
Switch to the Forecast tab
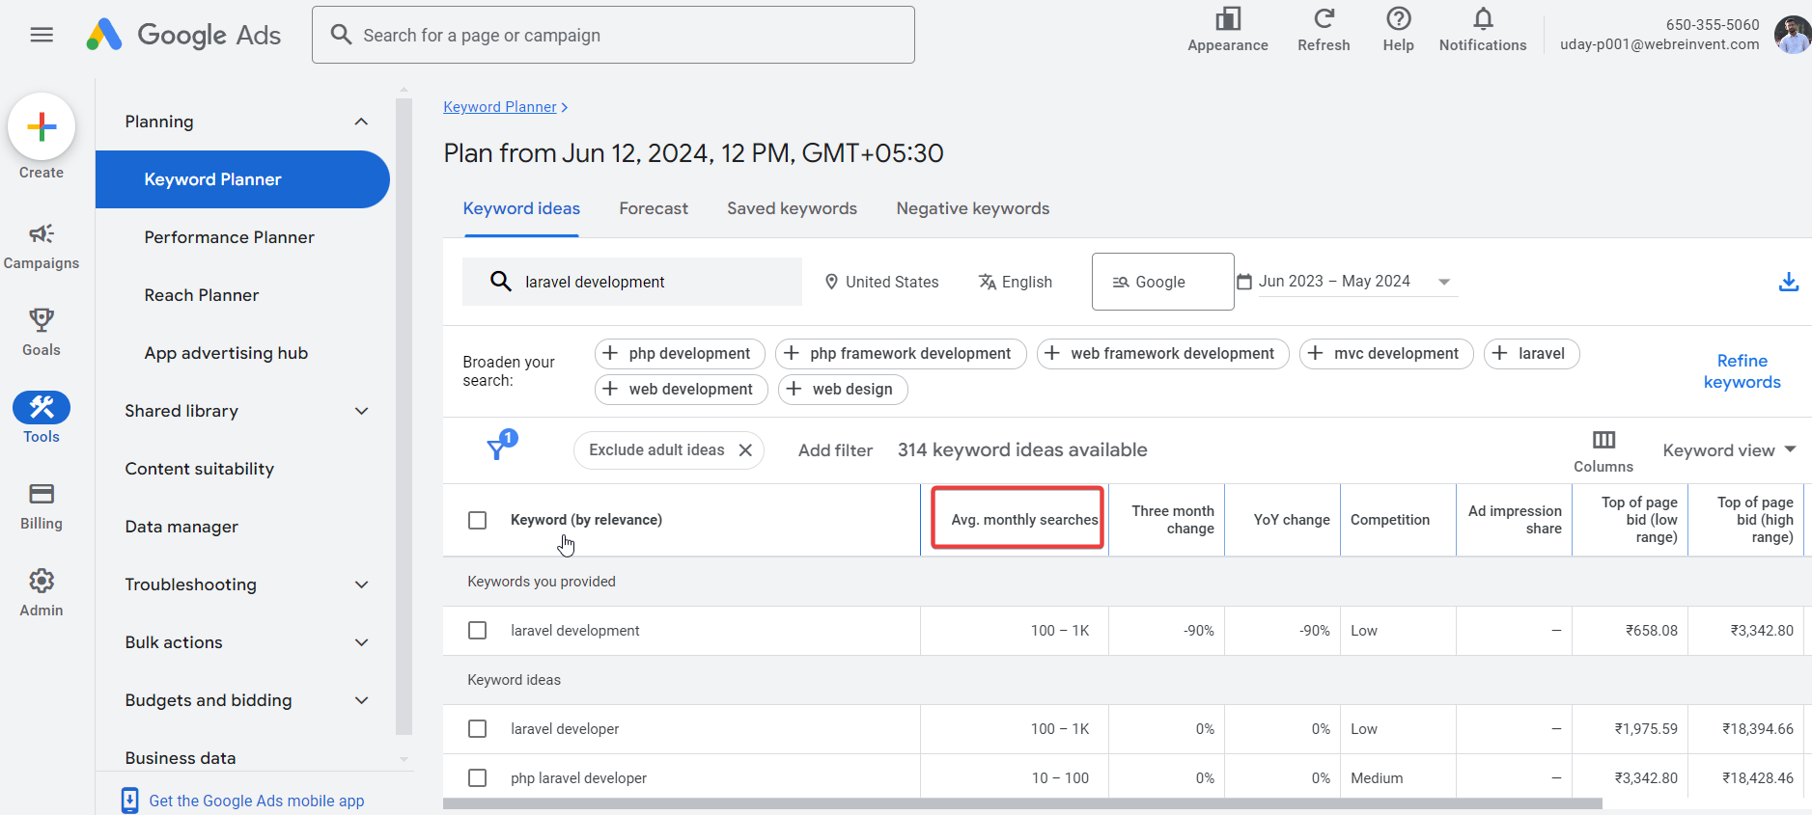tap(654, 208)
